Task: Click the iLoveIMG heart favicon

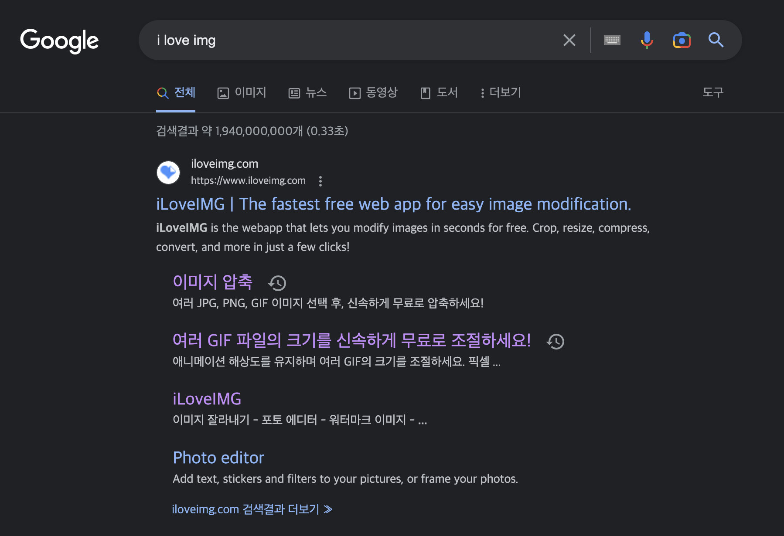Action: (x=168, y=173)
